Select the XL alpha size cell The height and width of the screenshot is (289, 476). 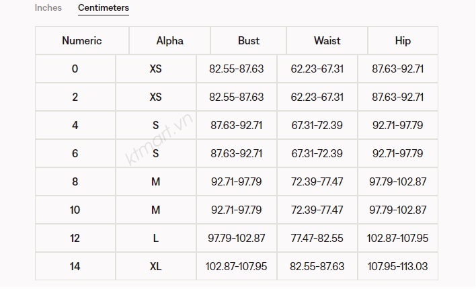(156, 266)
